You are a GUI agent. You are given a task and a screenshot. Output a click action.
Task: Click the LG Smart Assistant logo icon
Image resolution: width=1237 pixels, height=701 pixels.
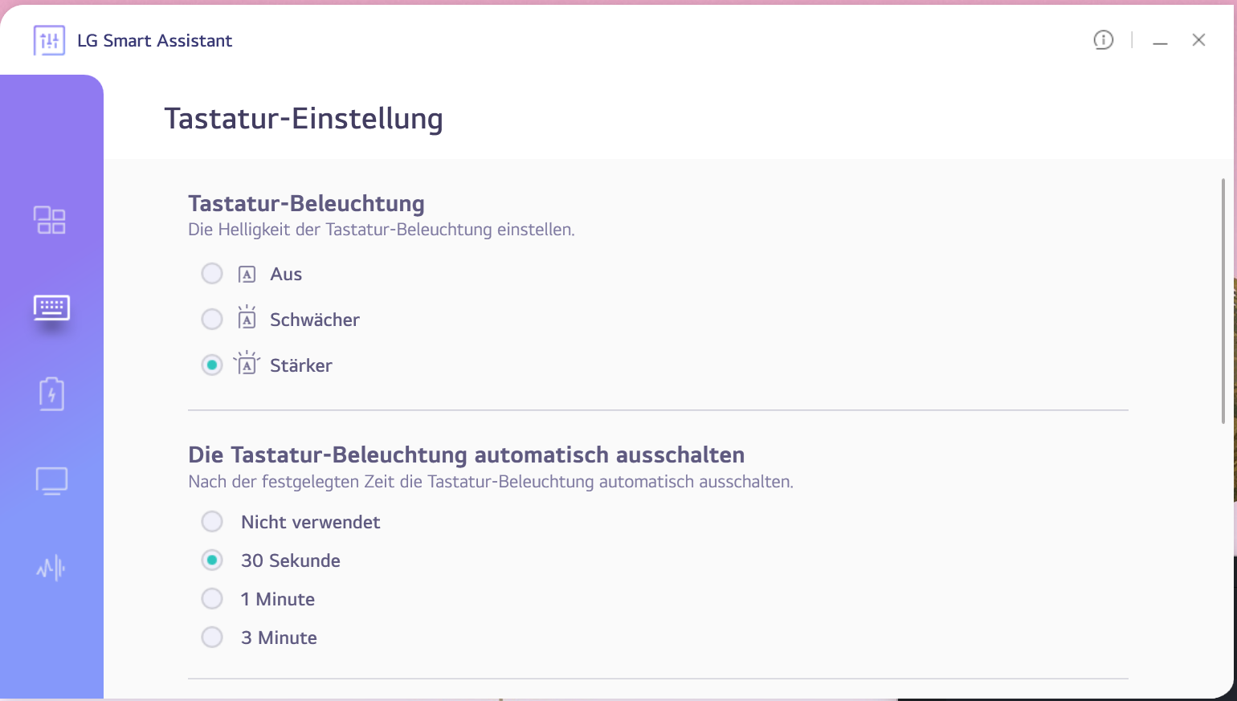click(49, 40)
